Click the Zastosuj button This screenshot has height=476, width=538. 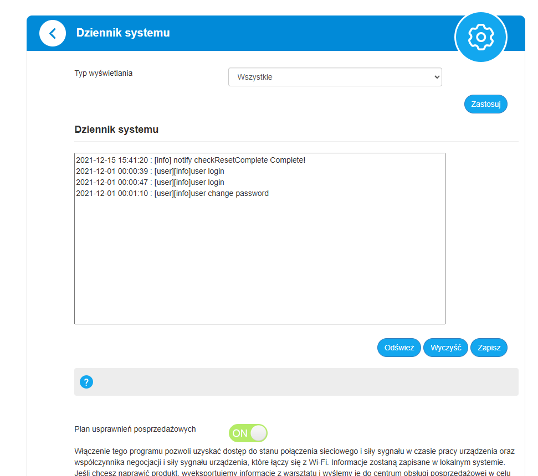coord(485,104)
